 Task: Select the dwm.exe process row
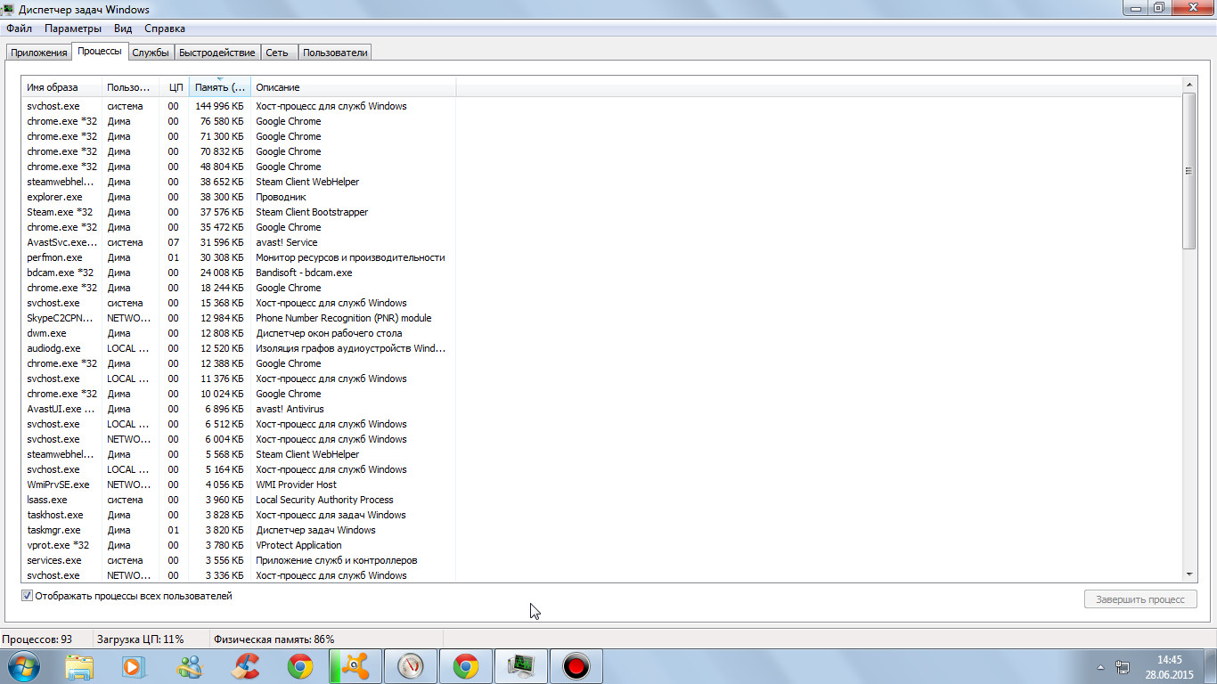click(x=239, y=333)
